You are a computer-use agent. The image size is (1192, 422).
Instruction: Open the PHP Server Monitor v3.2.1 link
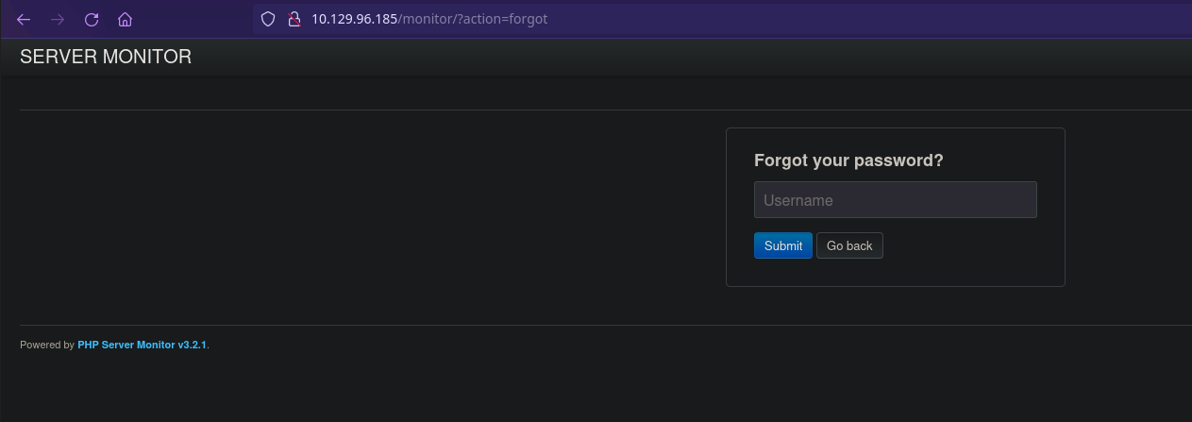pos(142,346)
